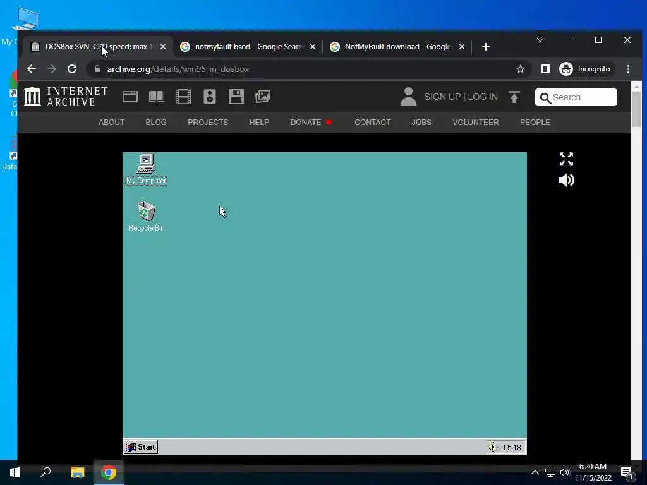This screenshot has height=485, width=647.
Task: Open the notification center icon
Action: [627, 473]
